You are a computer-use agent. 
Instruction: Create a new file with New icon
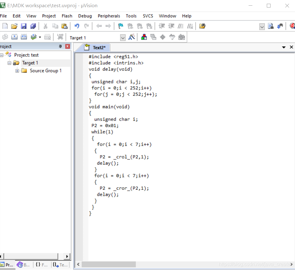5,26
